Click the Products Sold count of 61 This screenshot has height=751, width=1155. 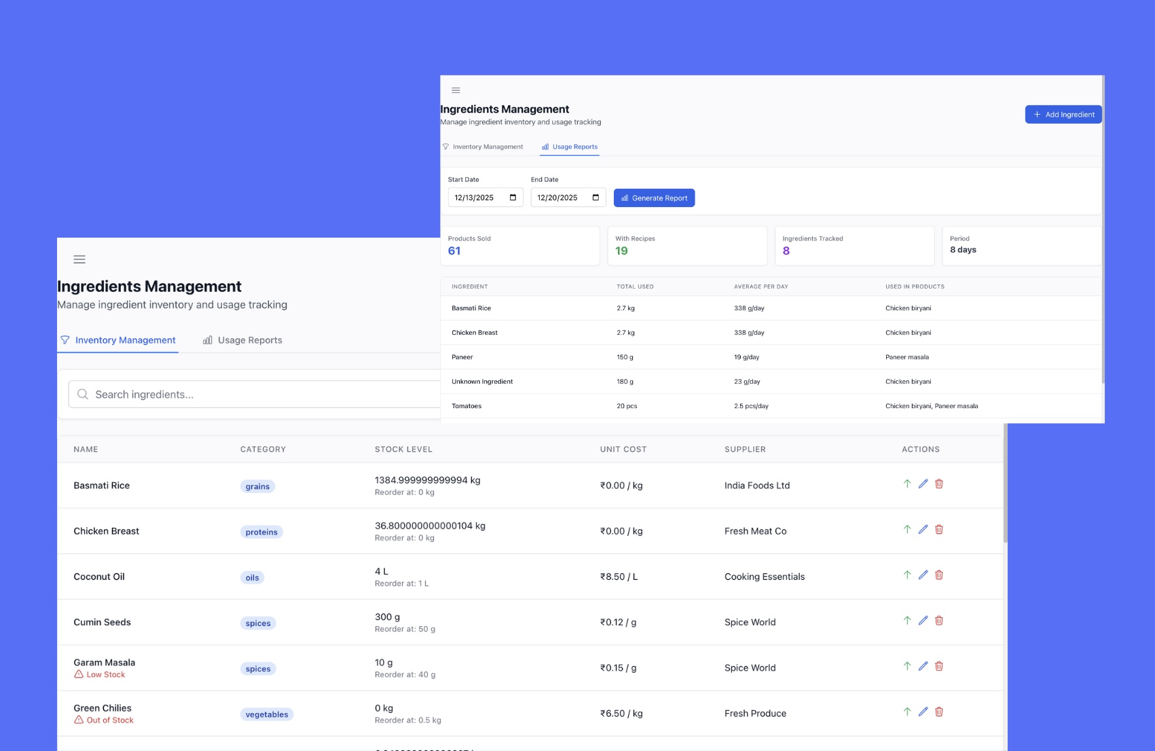(454, 251)
